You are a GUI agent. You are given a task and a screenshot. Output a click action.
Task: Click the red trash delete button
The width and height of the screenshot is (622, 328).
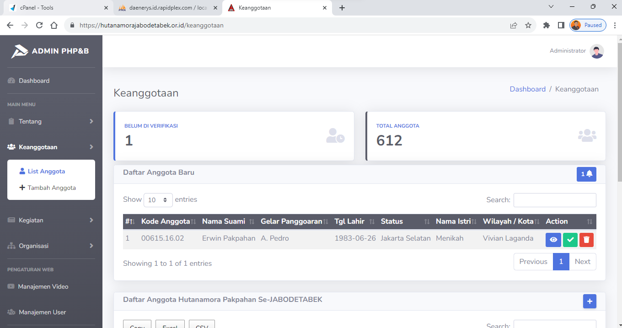(x=586, y=240)
